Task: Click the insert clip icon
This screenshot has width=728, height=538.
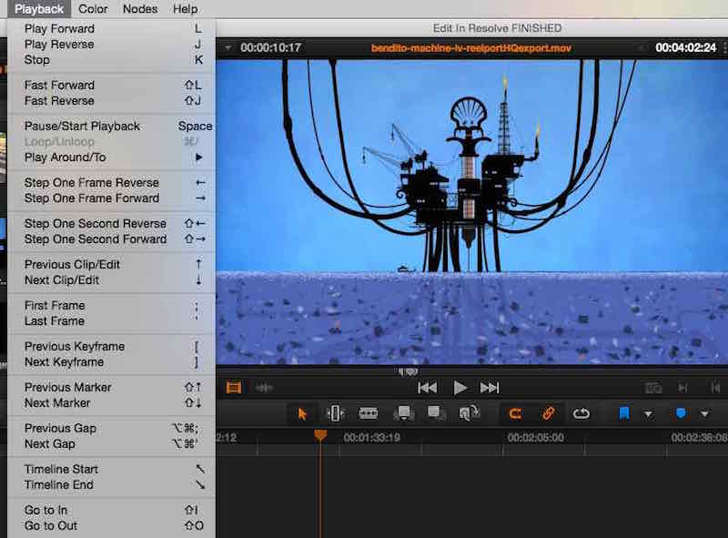Action: coord(404,413)
